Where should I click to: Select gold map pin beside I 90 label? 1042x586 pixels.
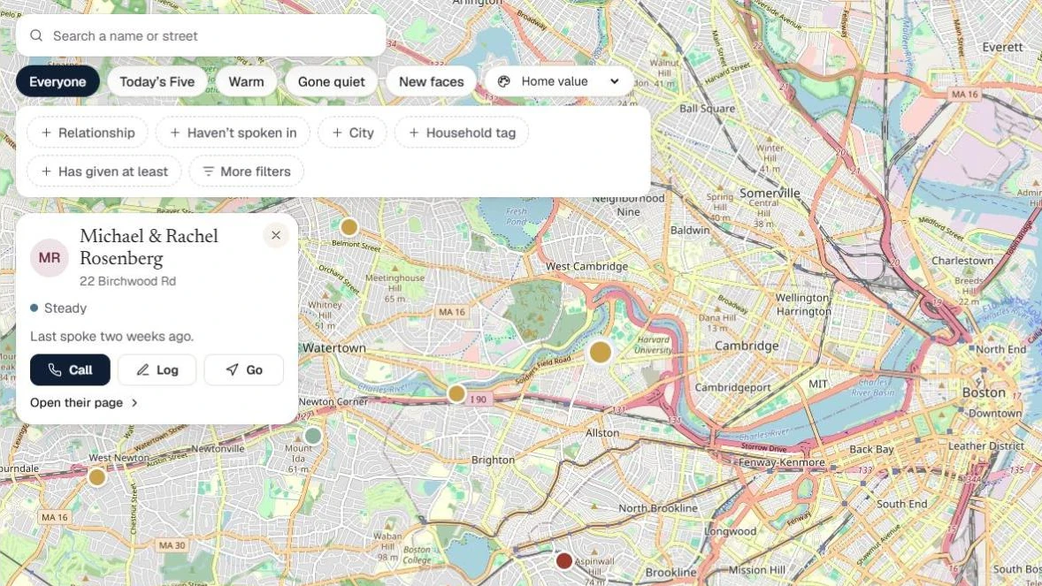(456, 393)
